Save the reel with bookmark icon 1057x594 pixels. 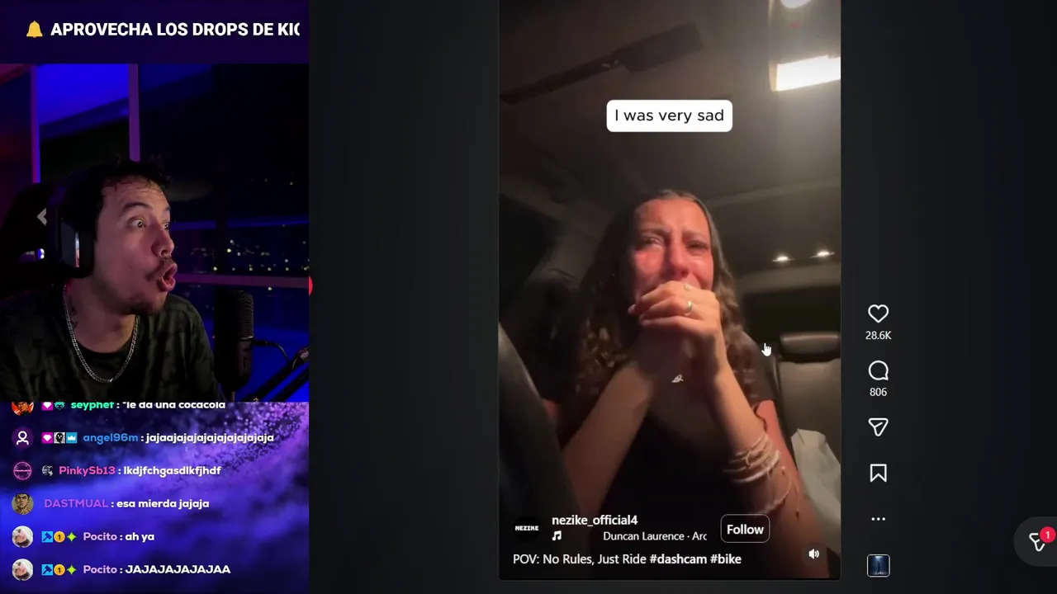(x=878, y=473)
